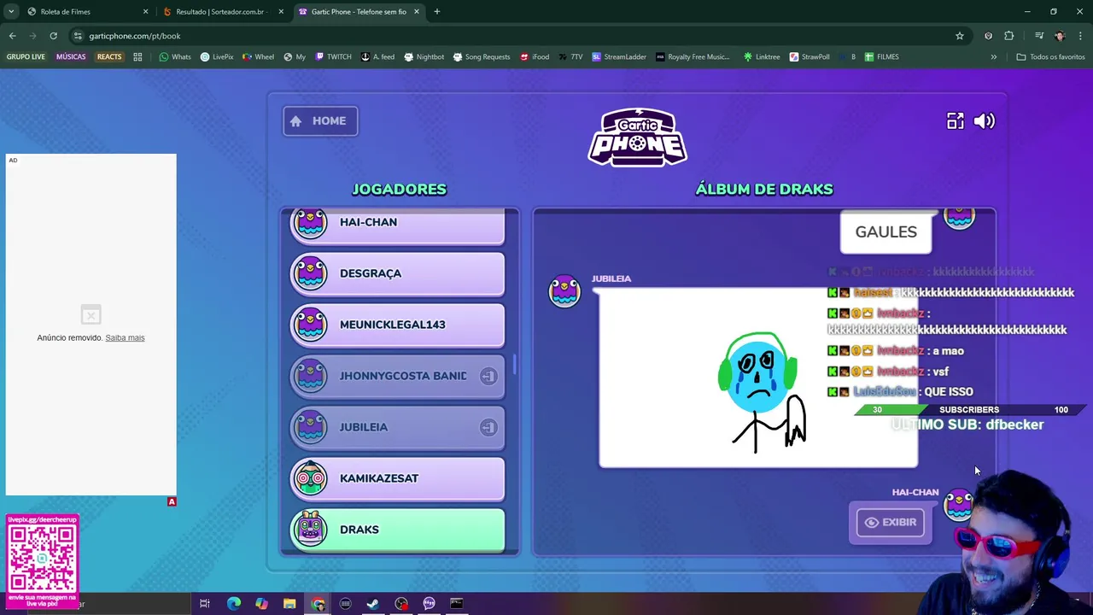Open Whats bookmark
The height and width of the screenshot is (615, 1093).
pos(175,57)
